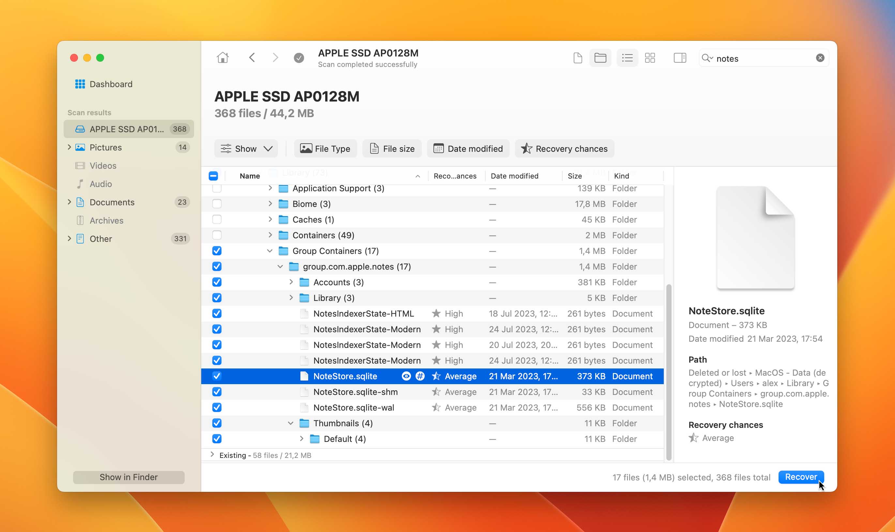Check the Containers folder checkbox
Screen dimensions: 895x532
pos(217,235)
